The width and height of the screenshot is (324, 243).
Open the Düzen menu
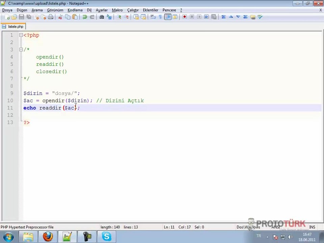click(x=22, y=10)
